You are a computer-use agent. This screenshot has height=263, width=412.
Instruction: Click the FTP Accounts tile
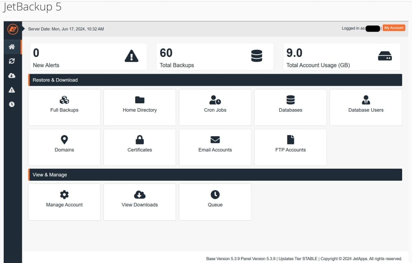coord(290,147)
